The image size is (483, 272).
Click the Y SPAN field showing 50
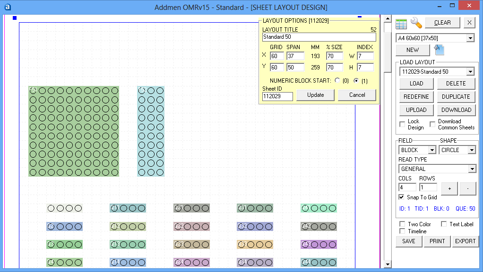pos(295,68)
